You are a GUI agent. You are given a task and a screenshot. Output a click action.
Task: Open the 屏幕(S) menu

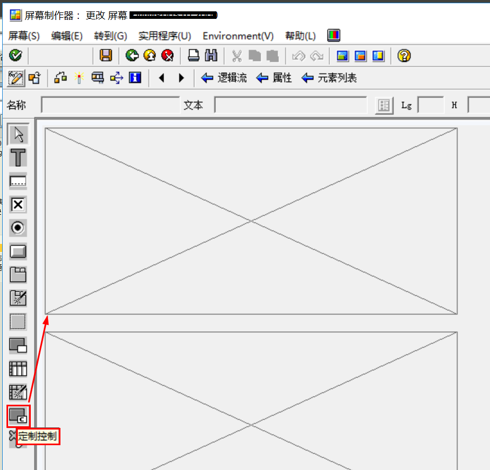click(x=24, y=36)
